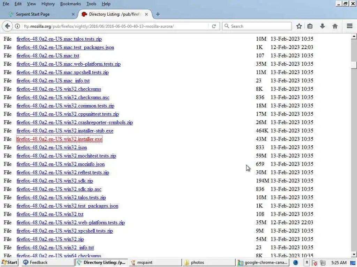Open firefox-48.0a2.en-US.mac.xpcshell.tests.zip link

[x=63, y=72]
